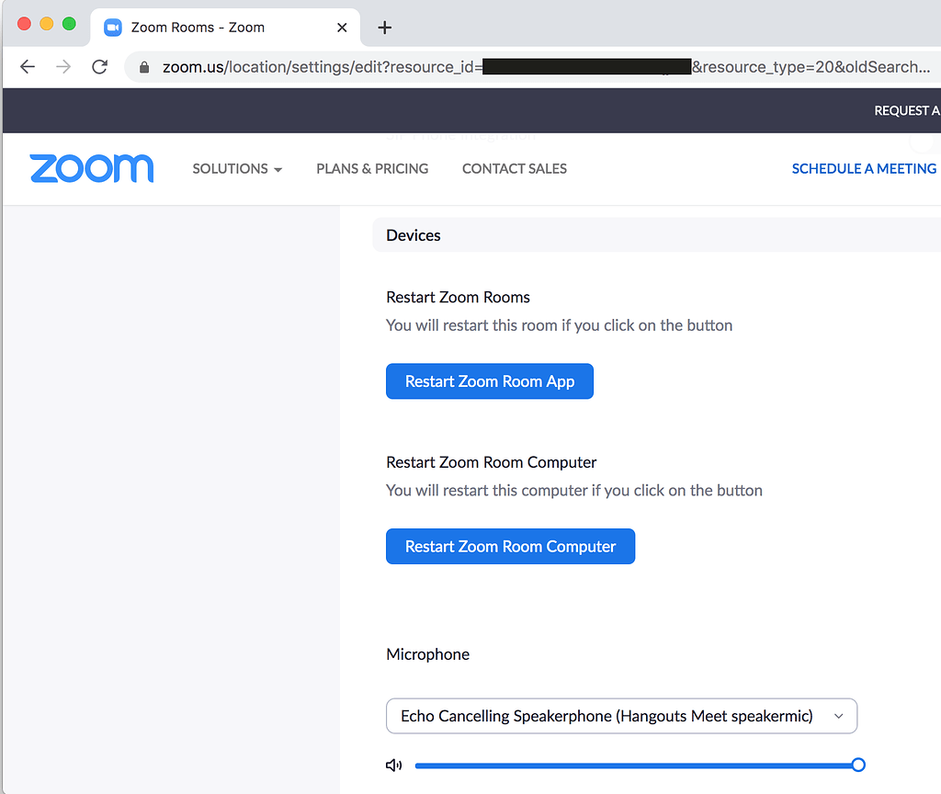Click the Zoom logo

91,168
